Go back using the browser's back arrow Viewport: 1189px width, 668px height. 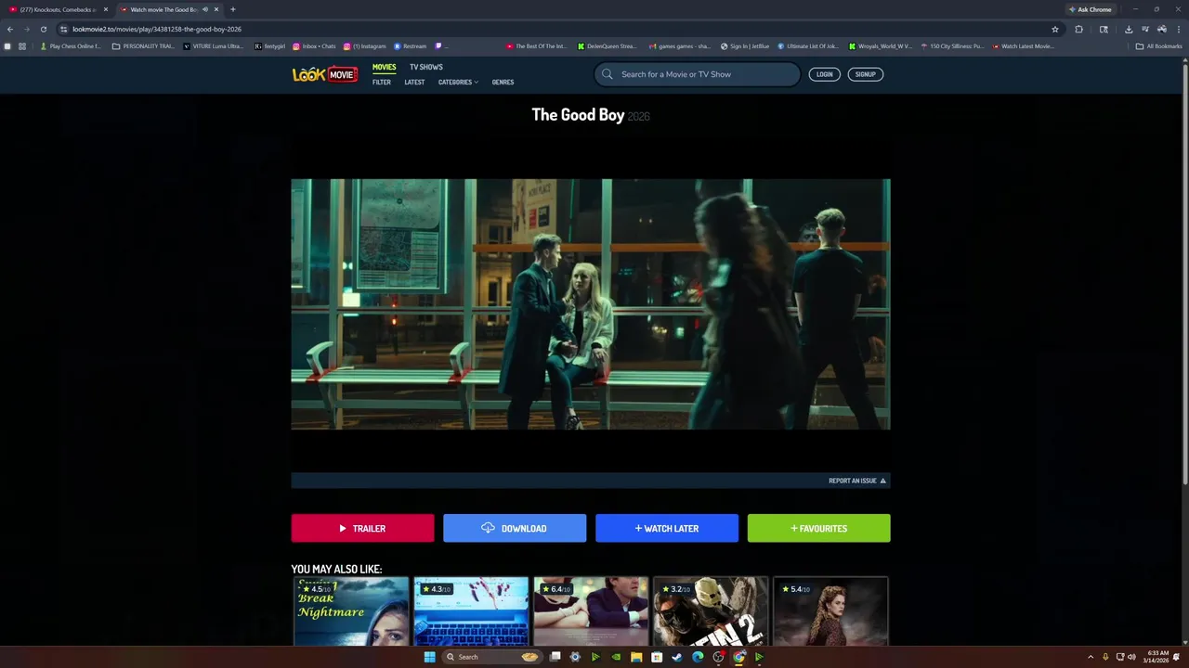click(x=10, y=29)
